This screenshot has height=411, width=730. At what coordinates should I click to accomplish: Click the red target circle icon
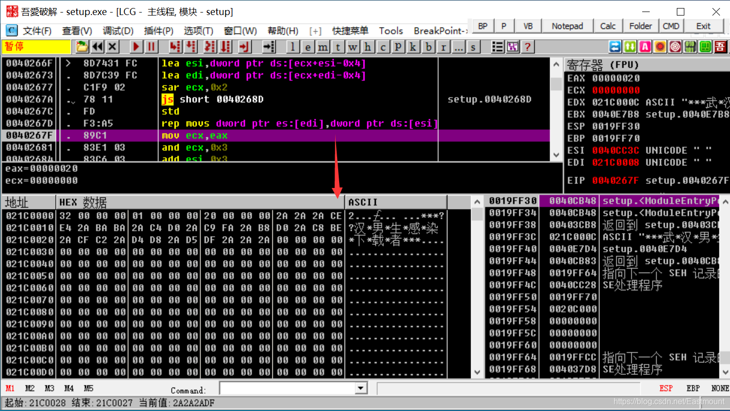675,47
